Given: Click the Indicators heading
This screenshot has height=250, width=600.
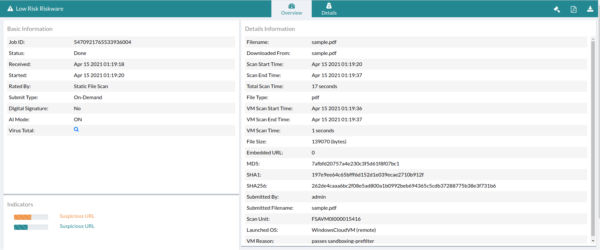Looking at the screenshot, I should click(x=20, y=204).
